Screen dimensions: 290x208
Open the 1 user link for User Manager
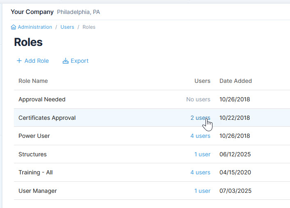pyautogui.click(x=202, y=191)
